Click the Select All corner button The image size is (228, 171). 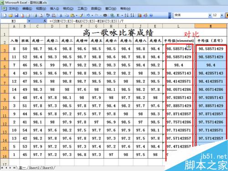tap(5, 26)
